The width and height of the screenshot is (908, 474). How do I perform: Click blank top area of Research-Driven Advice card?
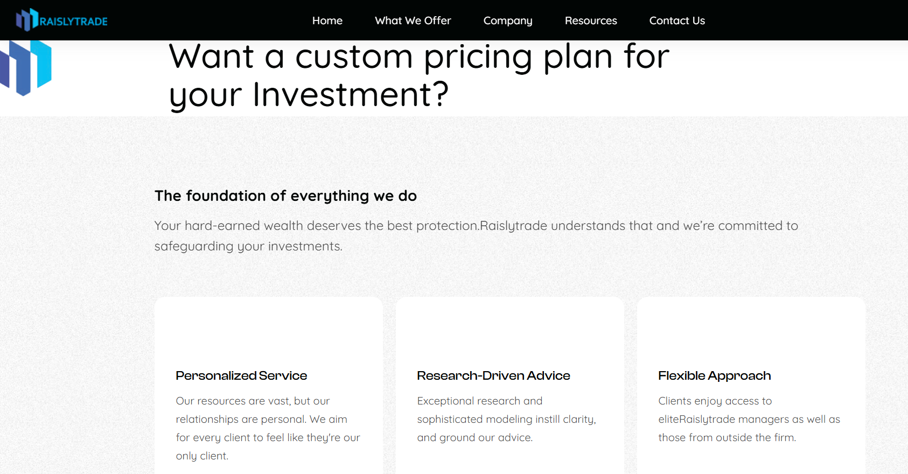click(509, 329)
